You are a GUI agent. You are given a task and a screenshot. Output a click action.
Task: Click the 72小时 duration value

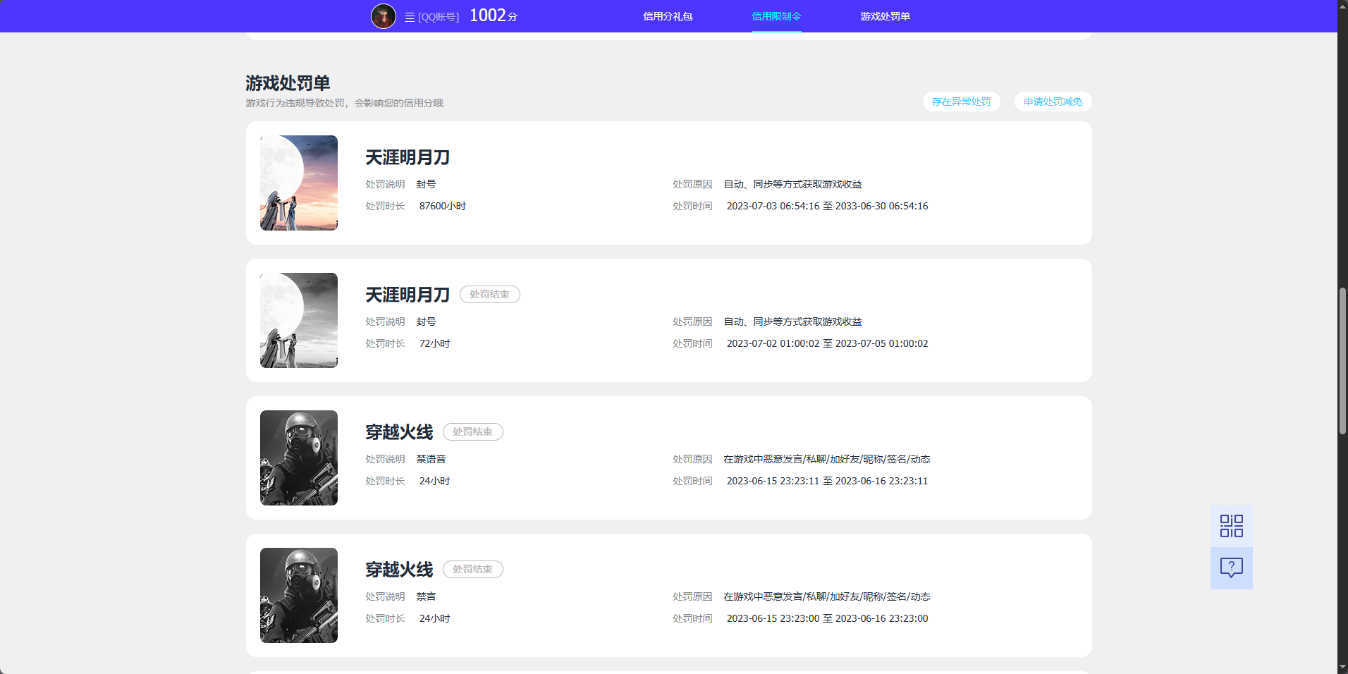tap(434, 343)
